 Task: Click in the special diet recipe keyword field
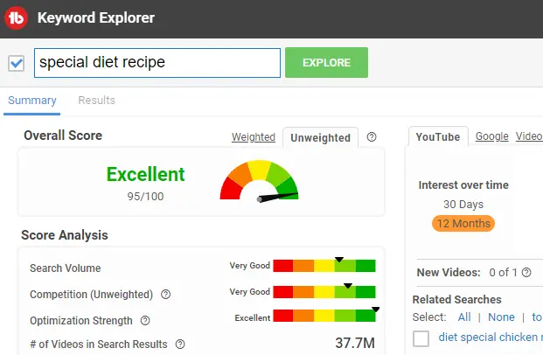(157, 63)
